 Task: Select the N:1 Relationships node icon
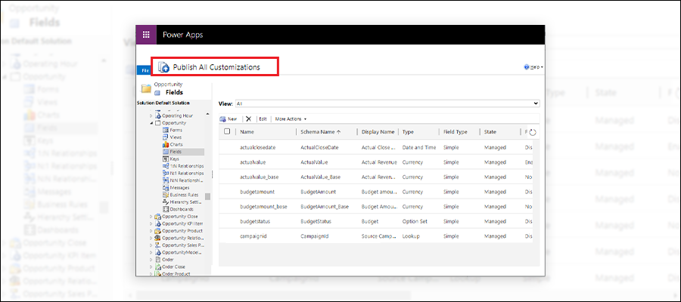point(166,174)
